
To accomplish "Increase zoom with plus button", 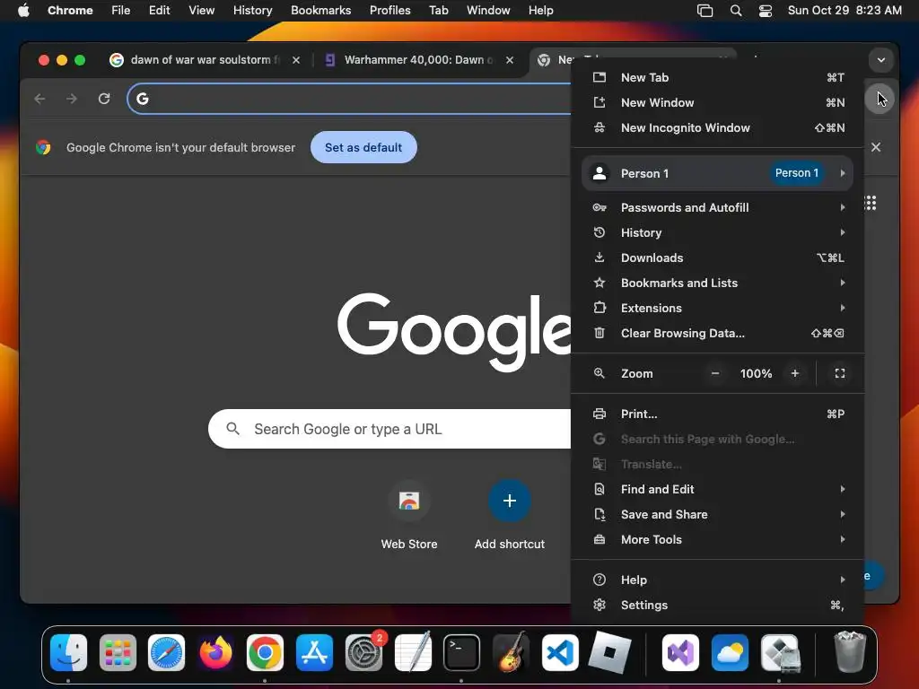I will pos(795,373).
